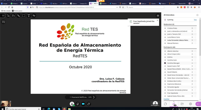201x110 pixels.
Task: Toggle the share video camera button
Action: pyautogui.click(x=83, y=104)
